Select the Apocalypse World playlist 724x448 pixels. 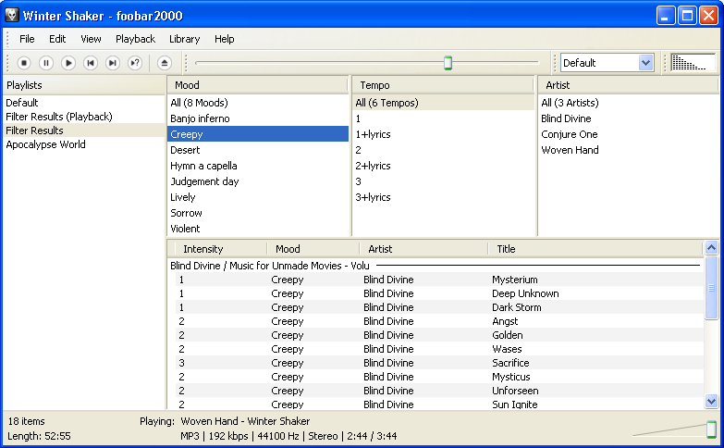(83, 144)
